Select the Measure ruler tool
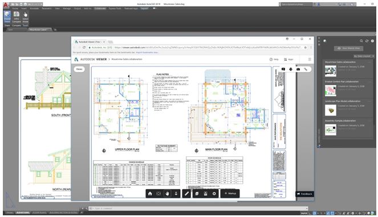Screen dimensions: 378x217 [x=186, y=194]
